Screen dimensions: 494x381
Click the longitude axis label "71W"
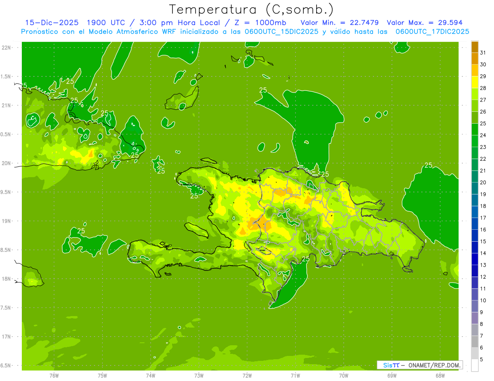tap(295, 375)
